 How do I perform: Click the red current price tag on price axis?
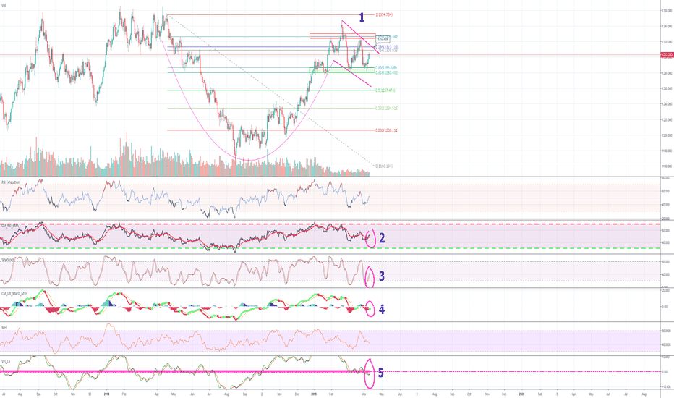pyautogui.click(x=667, y=55)
